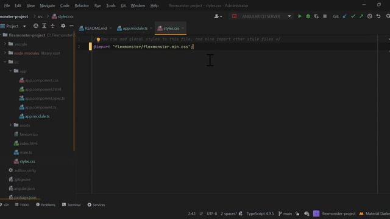Open the Terminal tool window
Image resolution: width=390 pixels, height=219 pixels.
(71, 205)
